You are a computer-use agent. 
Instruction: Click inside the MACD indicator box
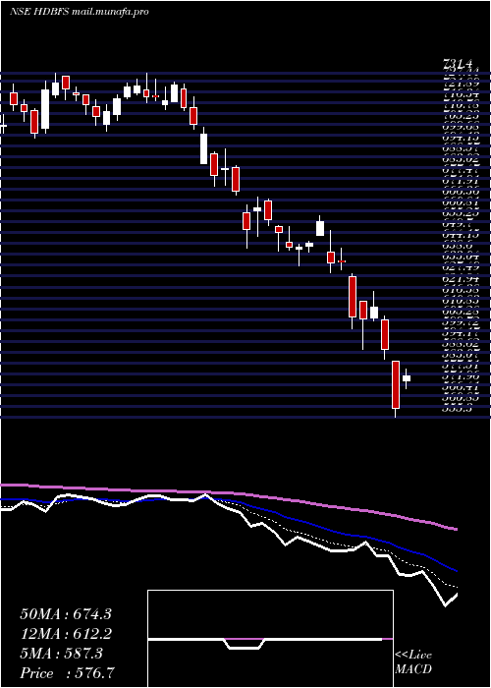(270, 639)
